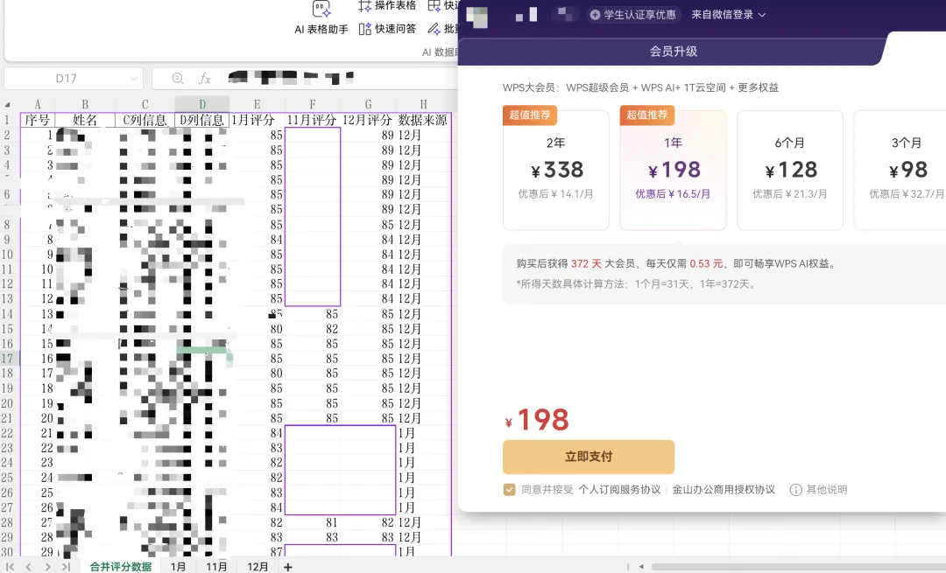Click the 姓名 header cell

coord(84,120)
